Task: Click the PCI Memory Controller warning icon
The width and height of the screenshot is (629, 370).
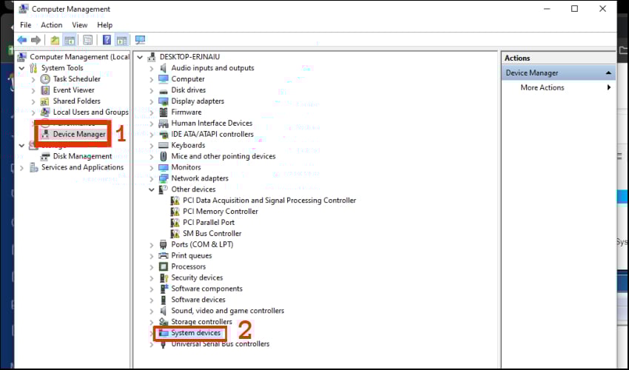Action: click(x=175, y=212)
